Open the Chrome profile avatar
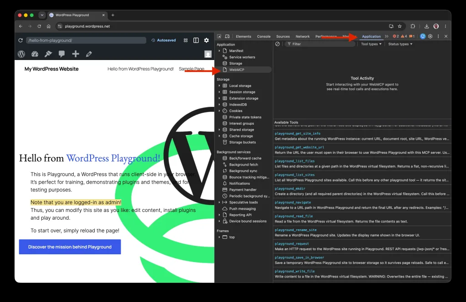Image resolution: width=466 pixels, height=302 pixels. [436, 26]
